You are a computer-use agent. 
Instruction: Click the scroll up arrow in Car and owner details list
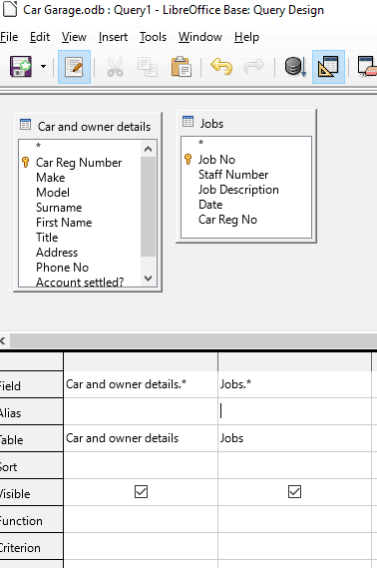pos(148,149)
